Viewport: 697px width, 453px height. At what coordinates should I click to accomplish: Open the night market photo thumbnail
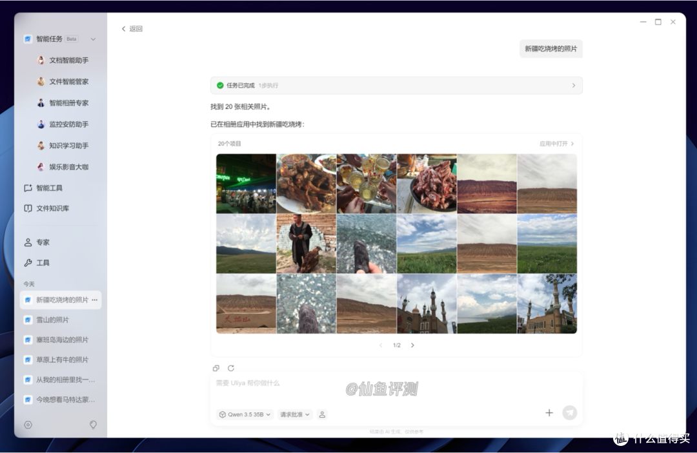246,184
